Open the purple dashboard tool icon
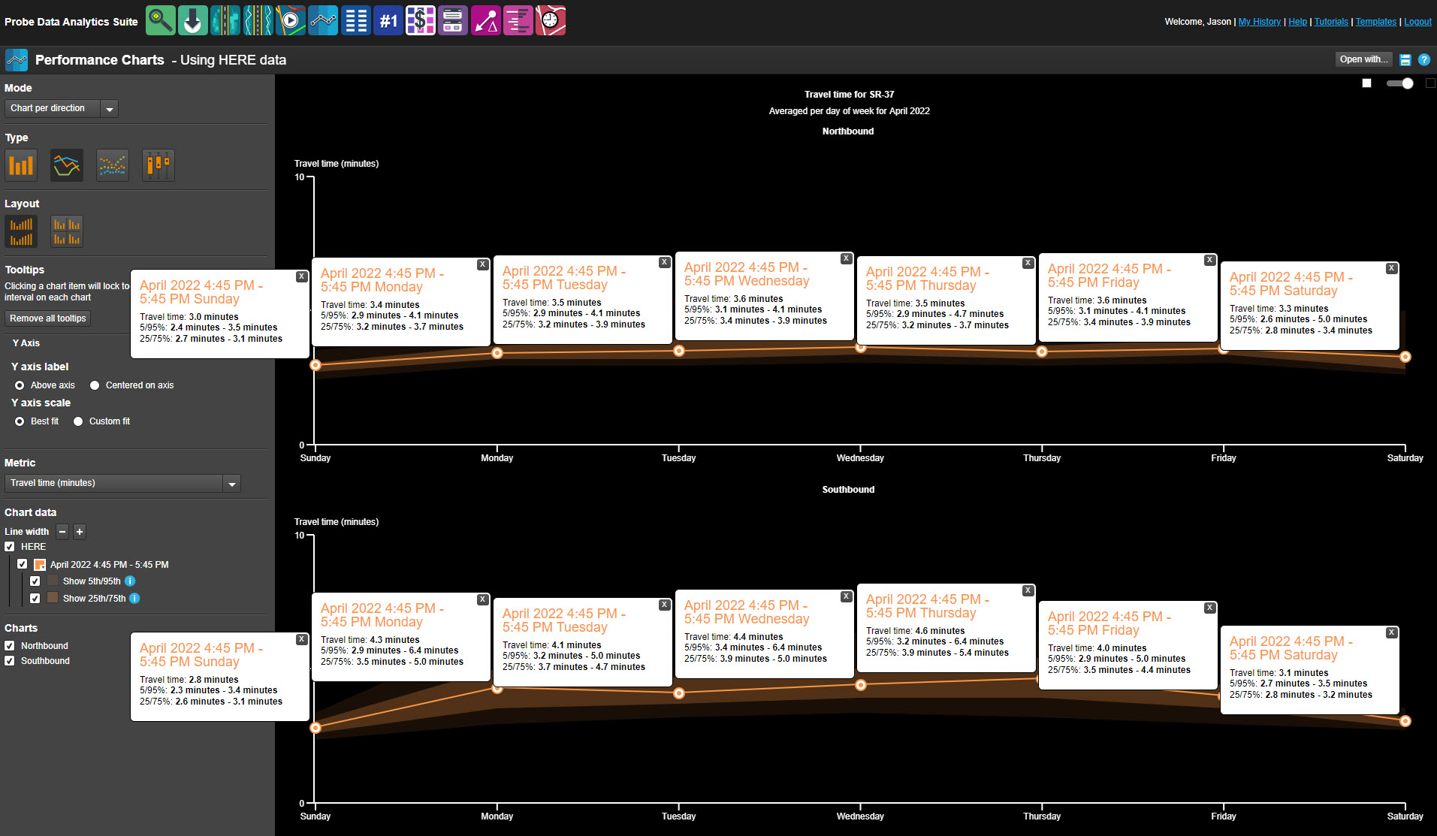This screenshot has width=1437, height=836. click(x=453, y=20)
